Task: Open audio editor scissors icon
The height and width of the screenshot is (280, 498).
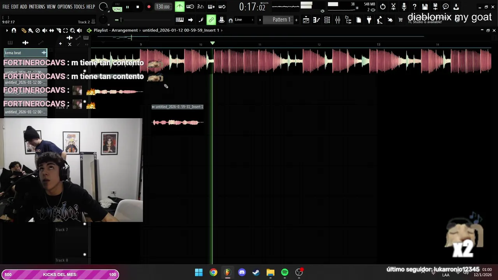Action: click(x=393, y=7)
